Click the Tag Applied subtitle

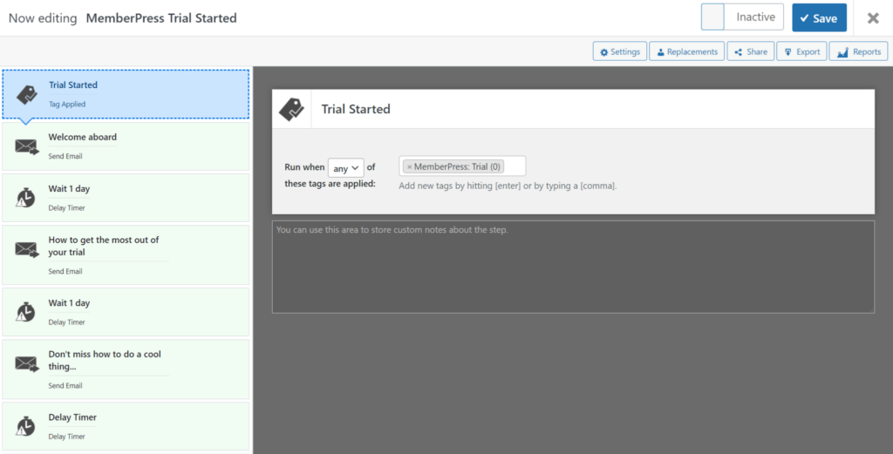(x=67, y=104)
